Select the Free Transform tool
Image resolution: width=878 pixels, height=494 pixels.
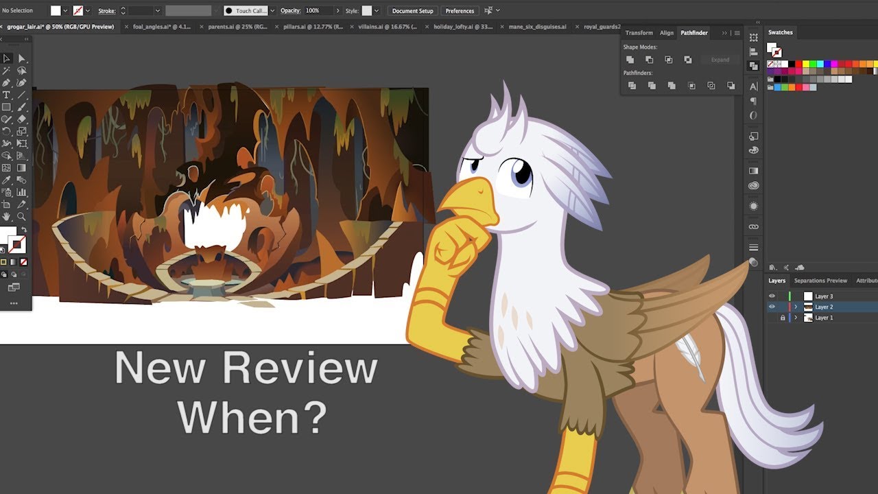click(22, 143)
